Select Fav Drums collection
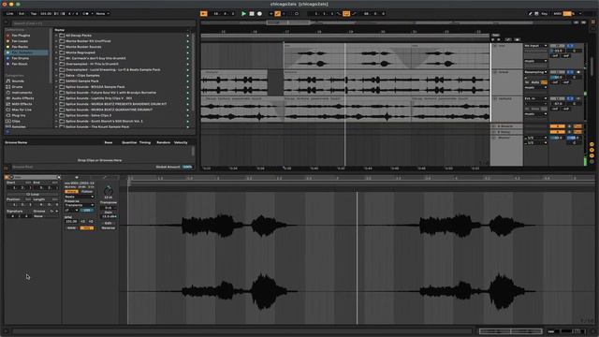The width and height of the screenshot is (599, 337). [x=21, y=58]
